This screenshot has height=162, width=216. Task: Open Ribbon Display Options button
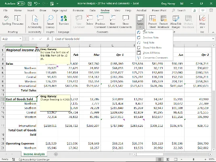tap(182, 4)
